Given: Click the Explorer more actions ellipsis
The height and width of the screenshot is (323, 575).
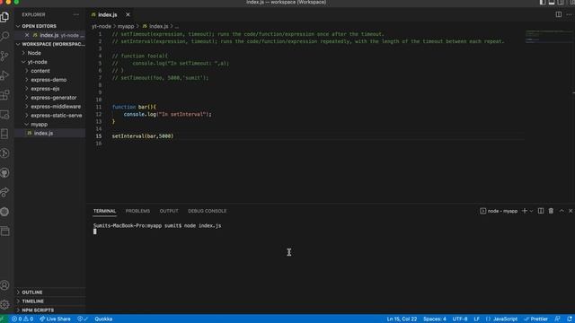Looking at the screenshot, I should click(x=75, y=14).
